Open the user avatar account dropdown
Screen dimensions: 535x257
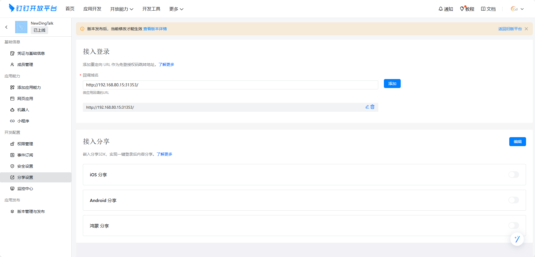click(517, 9)
